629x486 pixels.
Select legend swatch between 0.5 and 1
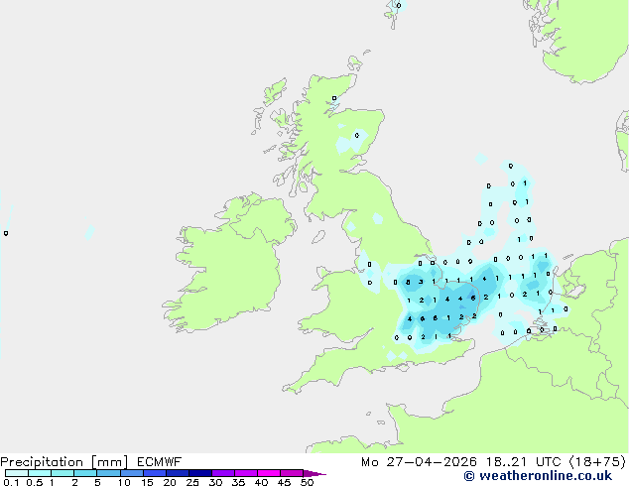coord(40,473)
